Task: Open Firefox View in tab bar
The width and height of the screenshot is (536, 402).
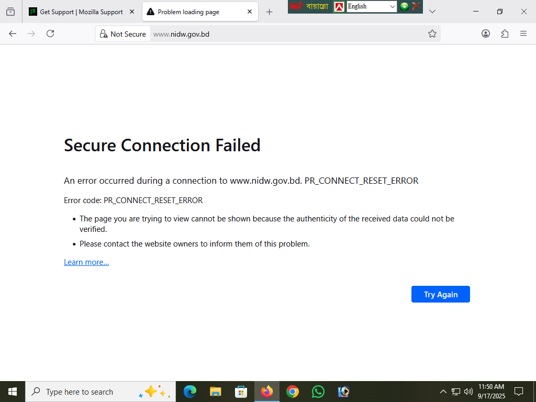Action: (10, 12)
